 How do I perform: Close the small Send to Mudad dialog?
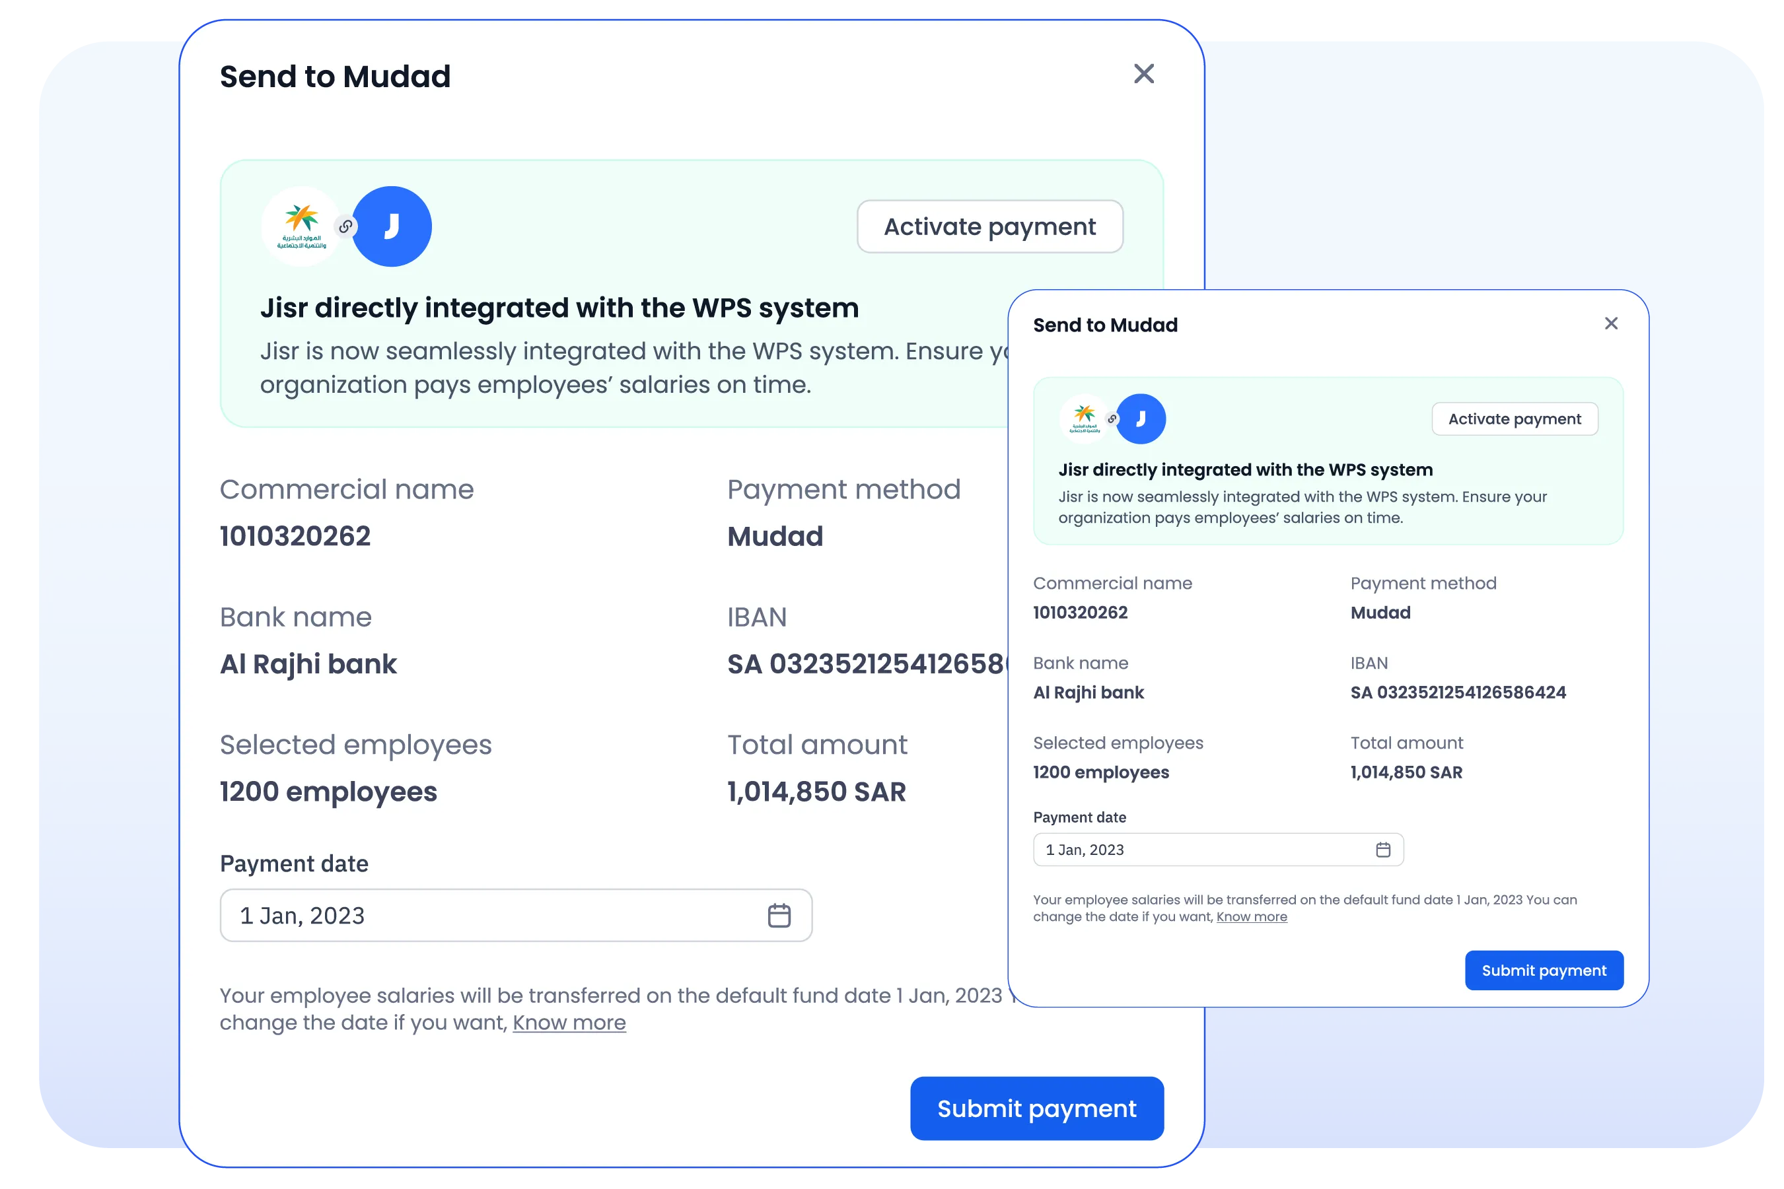[x=1611, y=323]
